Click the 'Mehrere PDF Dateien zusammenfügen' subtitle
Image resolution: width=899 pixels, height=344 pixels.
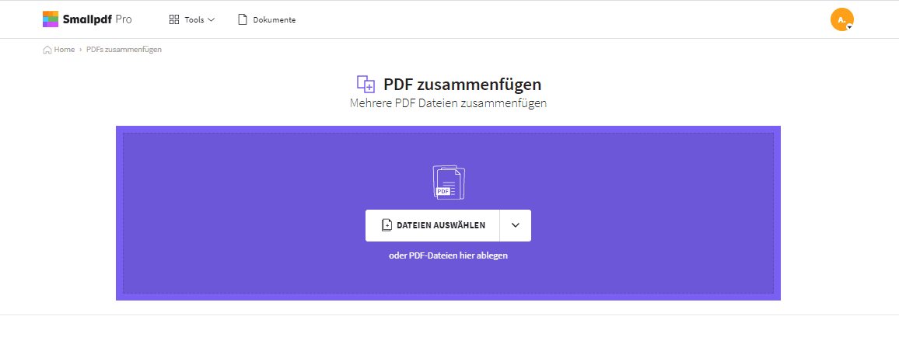pyautogui.click(x=449, y=103)
